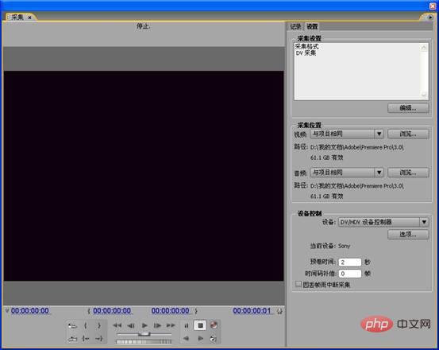The width and height of the screenshot is (439, 350).
Task: Click 浏览... button for 视频 location
Action: [408, 134]
